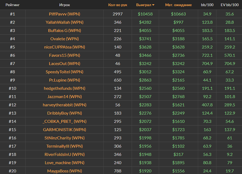Open _COBKA_PBET_ (WPN) player link
Image resolution: width=242 pixels, height=174 pixels.
coord(65,121)
